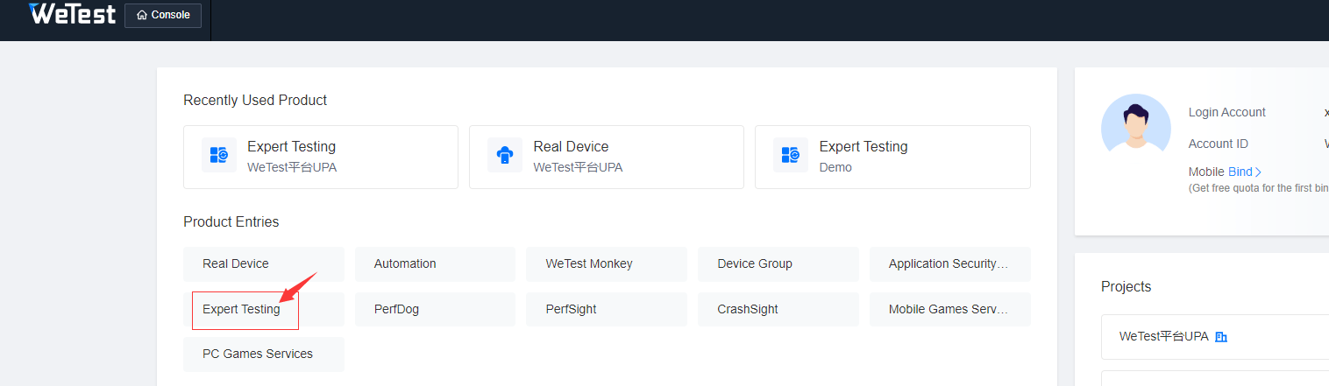The height and width of the screenshot is (386, 1329).
Task: Open Automation product entry
Action: [x=435, y=263]
